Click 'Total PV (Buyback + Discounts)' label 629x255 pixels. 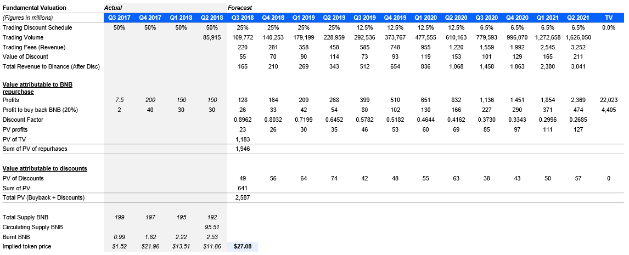coord(44,197)
